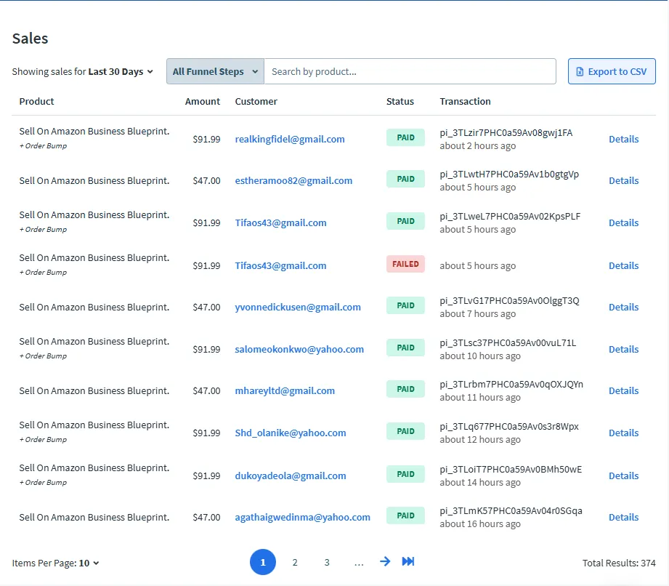Click the Sales page heading
The image size is (669, 586).
[x=30, y=39]
